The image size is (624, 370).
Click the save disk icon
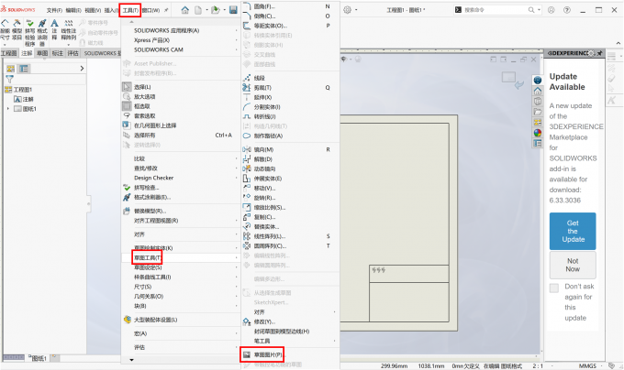pyautogui.click(x=233, y=10)
